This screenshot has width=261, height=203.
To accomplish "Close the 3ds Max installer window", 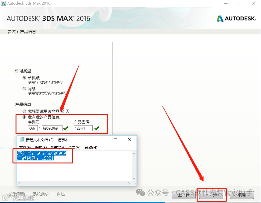I will (254, 3).
